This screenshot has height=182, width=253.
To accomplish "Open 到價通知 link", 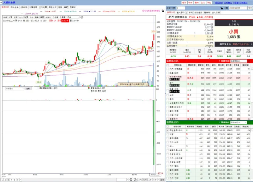I will click(243, 3).
